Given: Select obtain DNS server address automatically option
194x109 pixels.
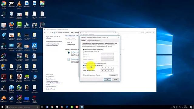Looking at the screenshot, I should pos(84,63).
